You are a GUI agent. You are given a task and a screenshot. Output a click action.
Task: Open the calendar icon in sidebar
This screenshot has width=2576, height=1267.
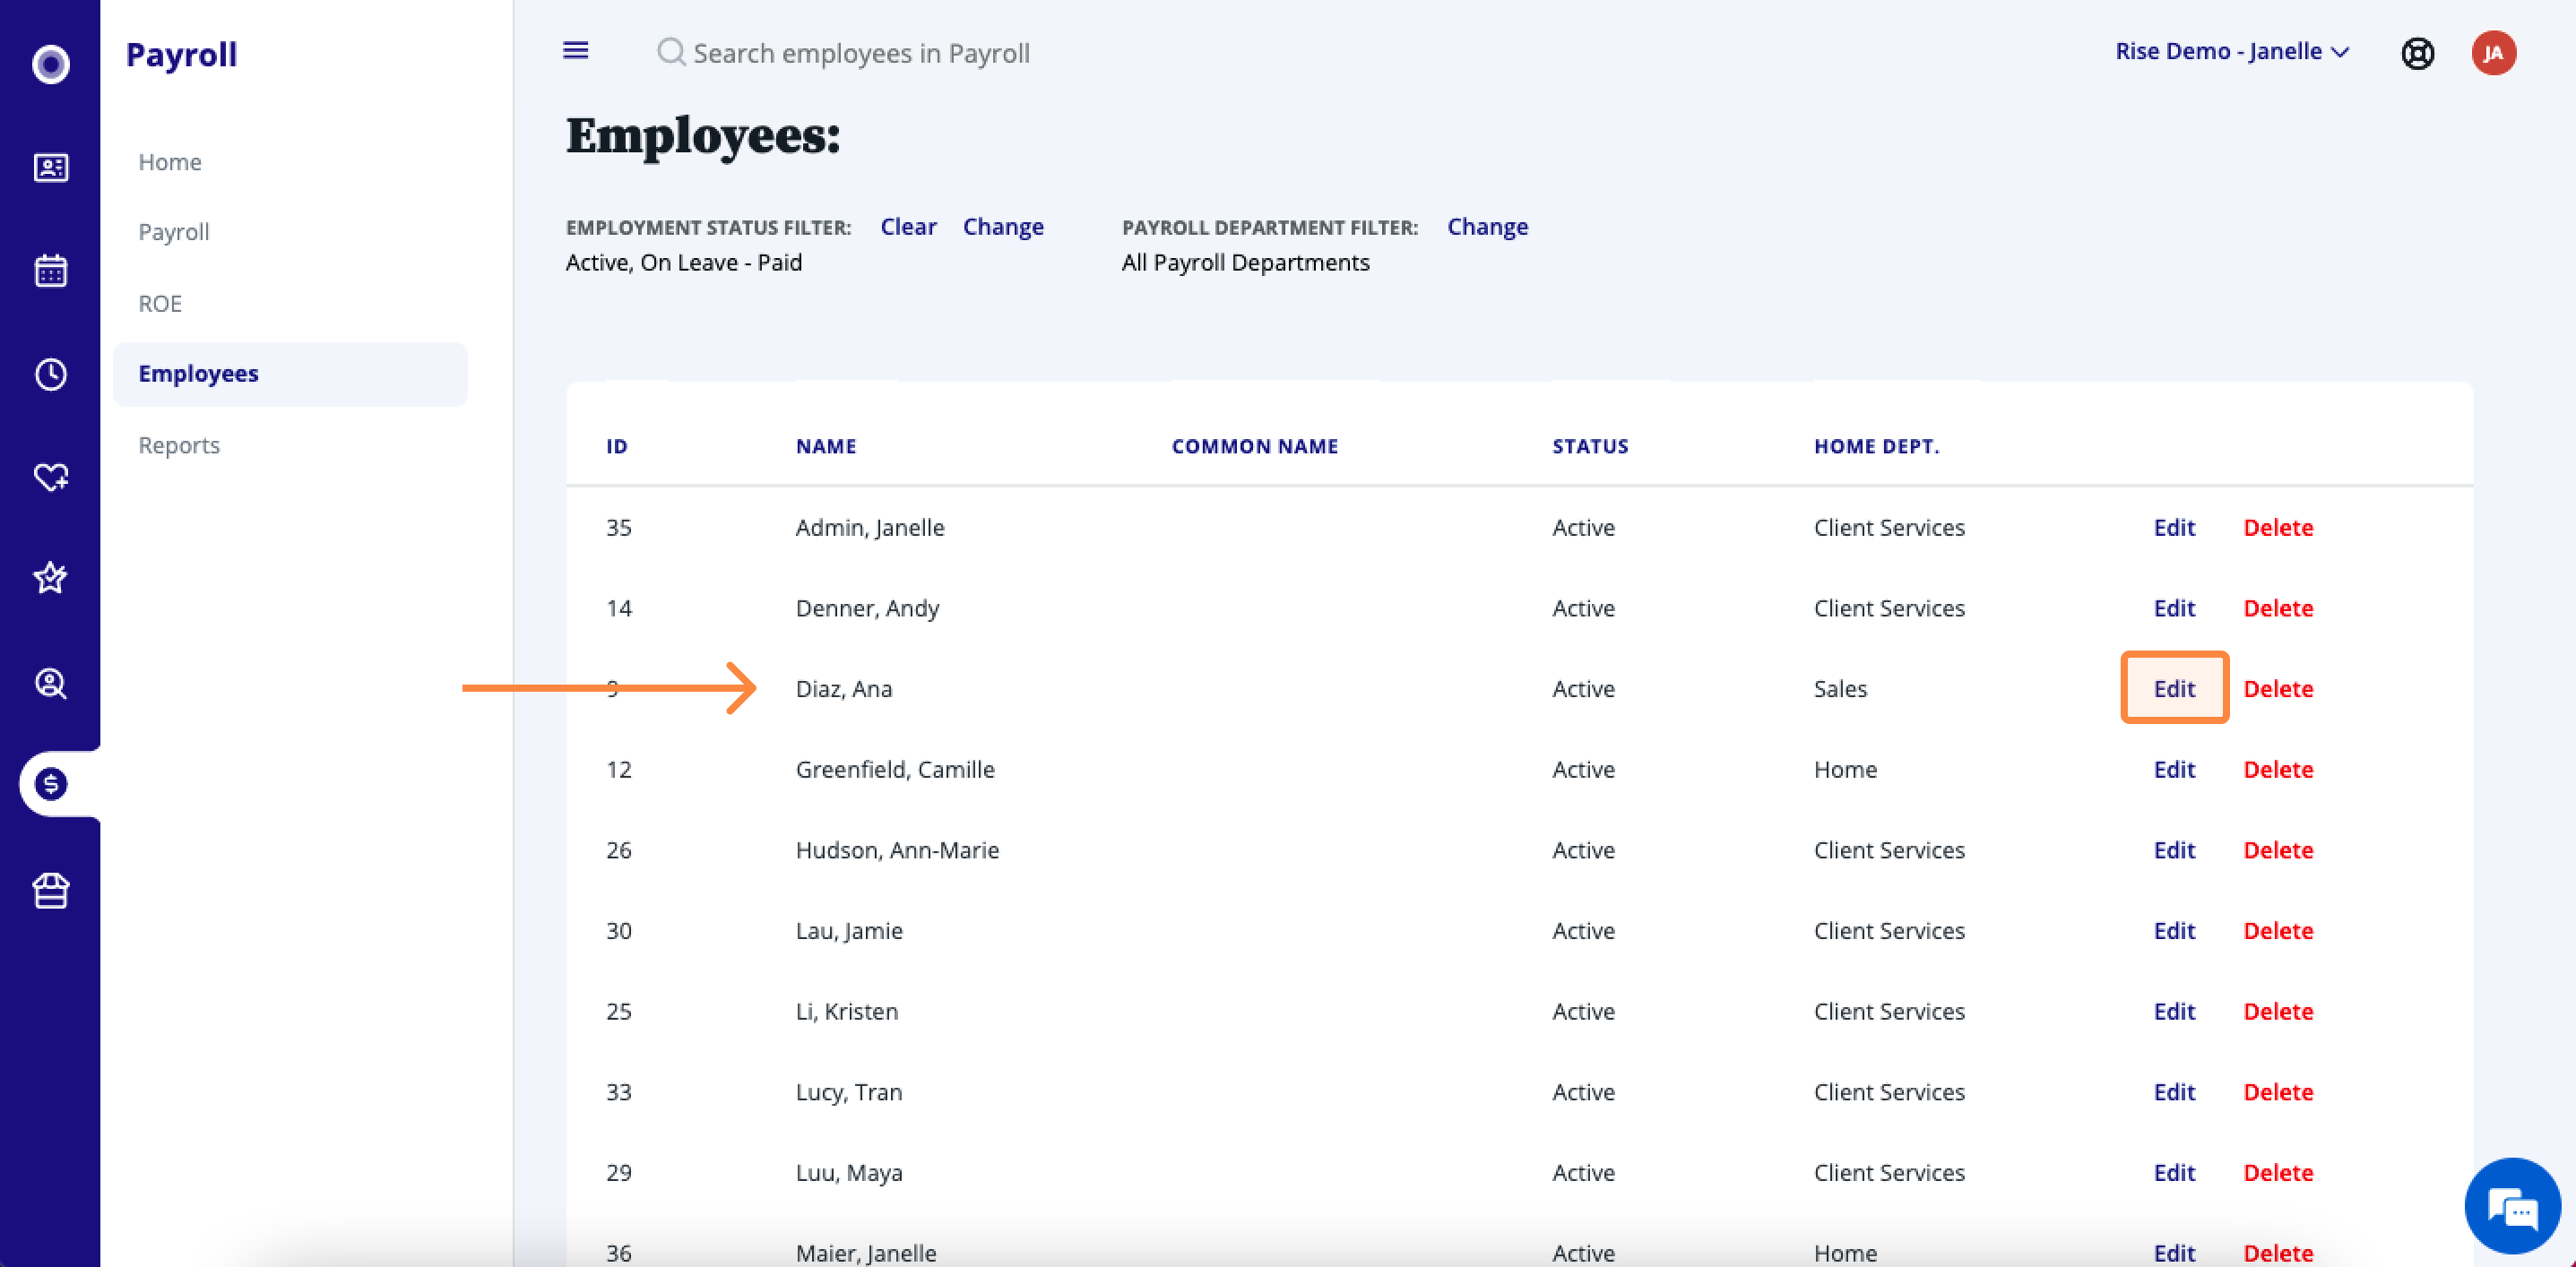(x=51, y=271)
